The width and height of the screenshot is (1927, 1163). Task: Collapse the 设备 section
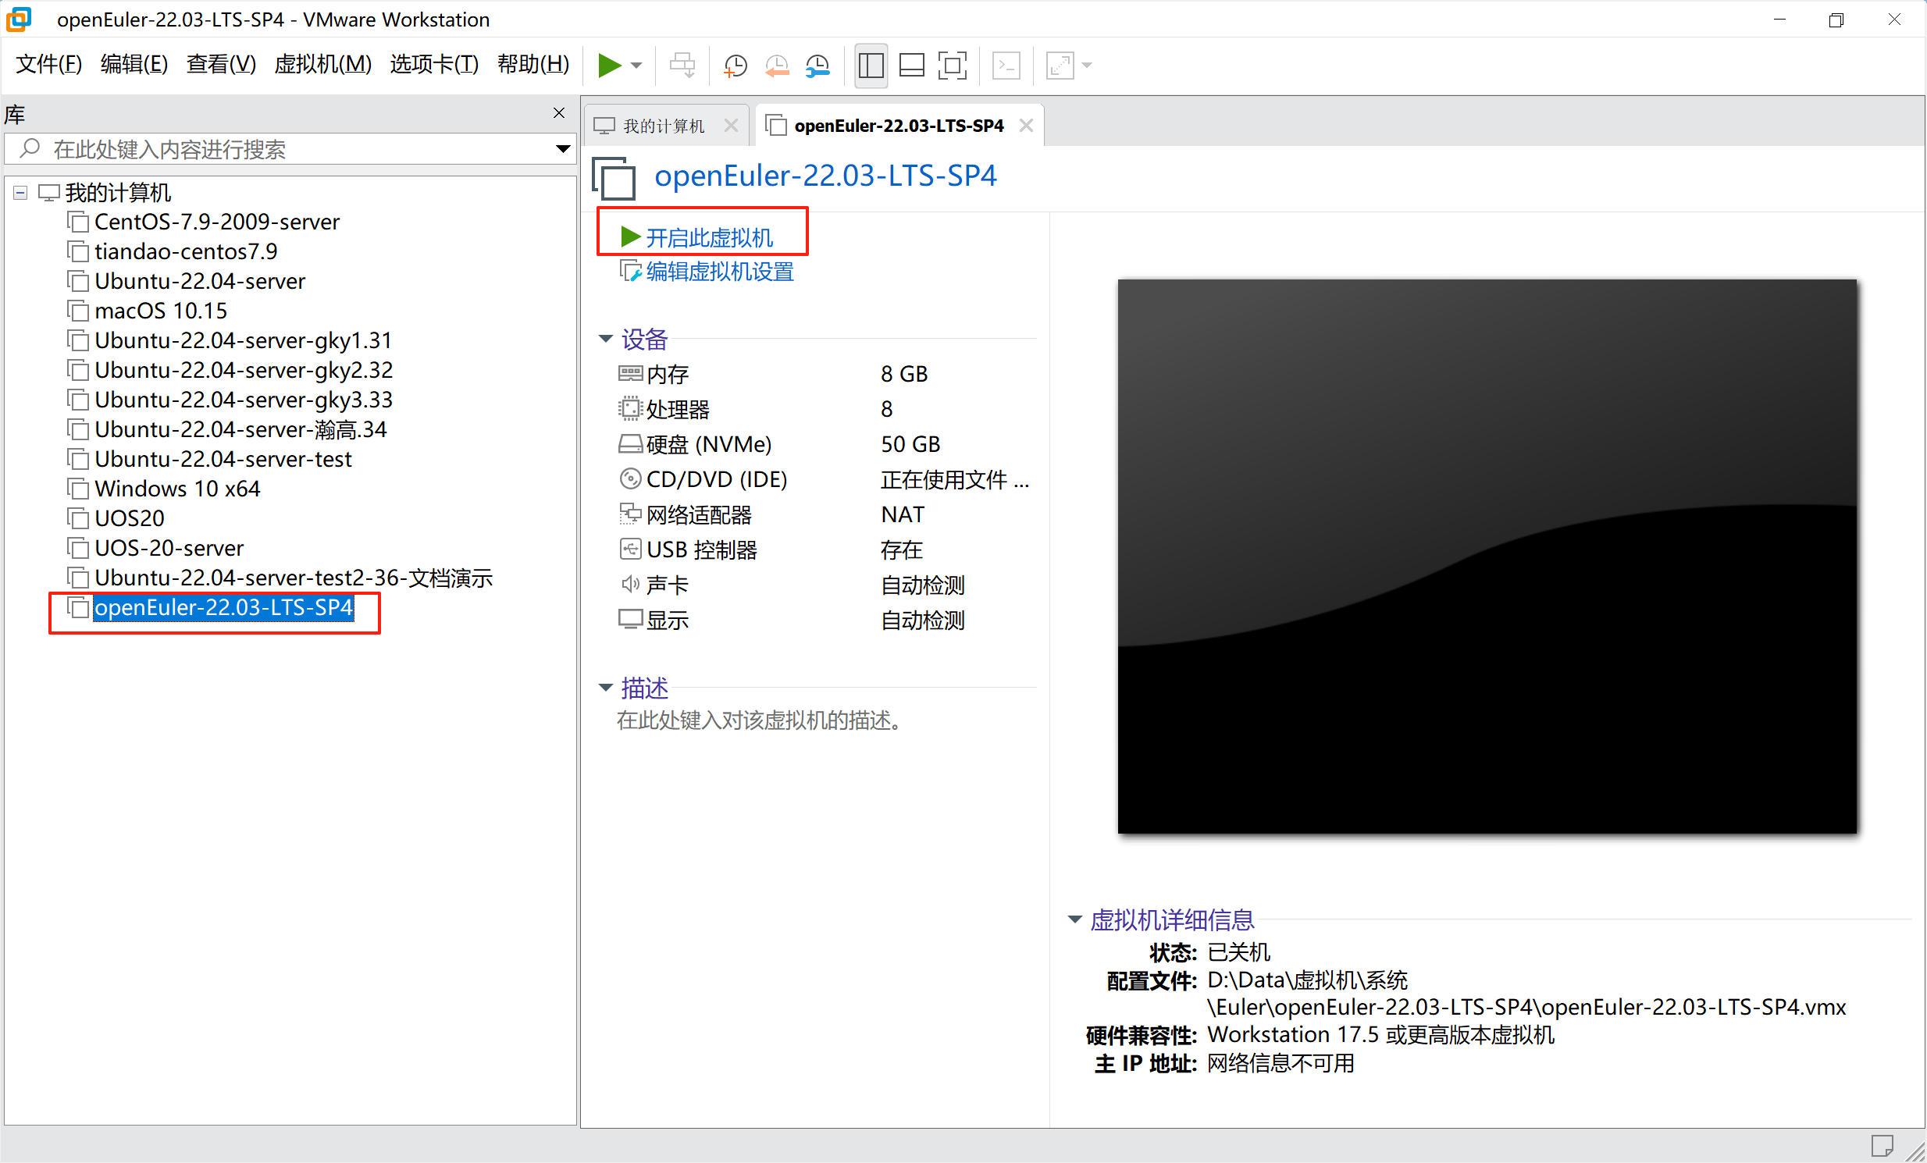605,340
